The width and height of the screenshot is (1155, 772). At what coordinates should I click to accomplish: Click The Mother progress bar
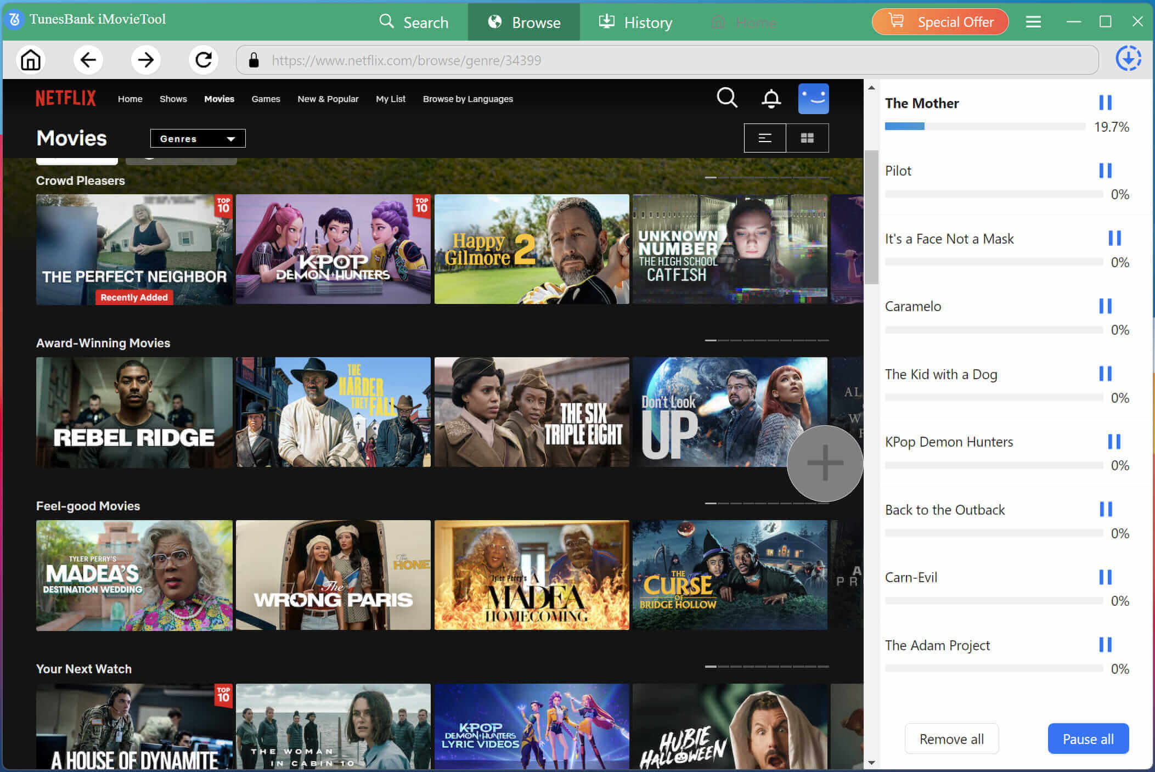click(x=985, y=127)
